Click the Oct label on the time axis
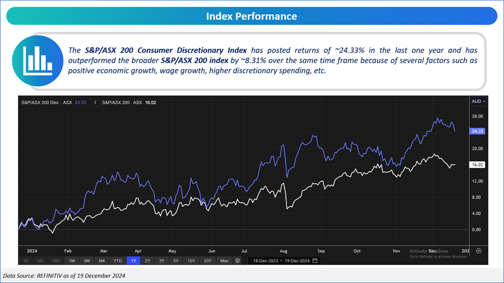Viewport: 504px width, 283px height. pyautogui.click(x=357, y=251)
